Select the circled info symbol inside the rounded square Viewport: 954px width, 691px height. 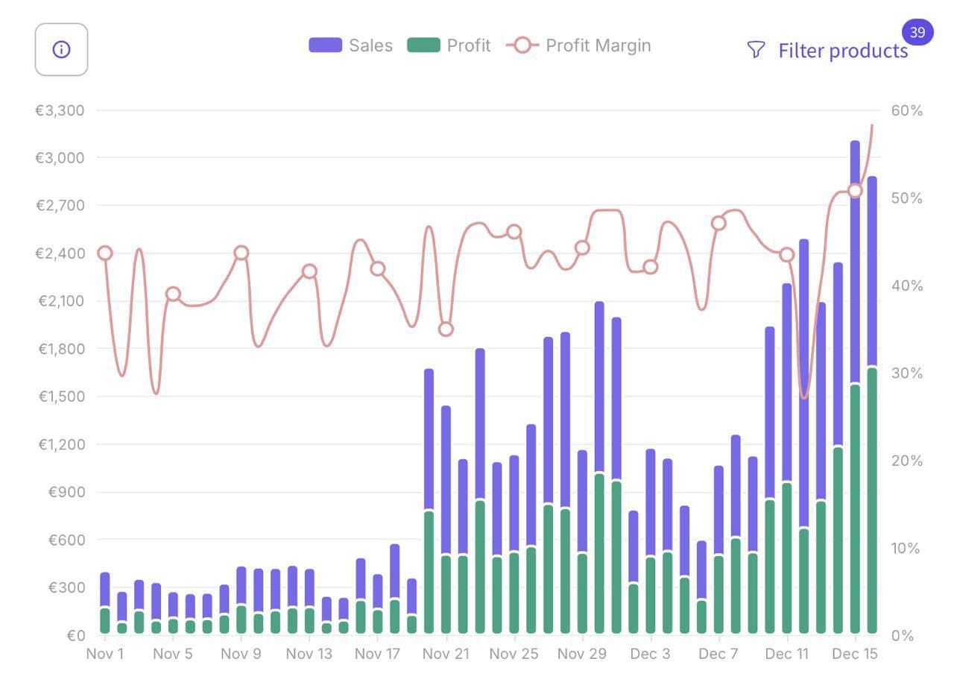tap(60, 48)
